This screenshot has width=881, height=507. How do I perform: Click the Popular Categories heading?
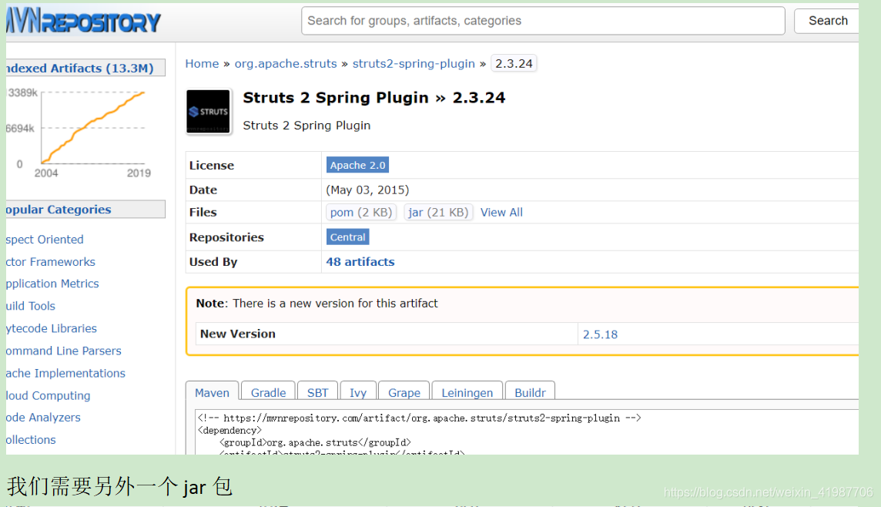point(85,209)
